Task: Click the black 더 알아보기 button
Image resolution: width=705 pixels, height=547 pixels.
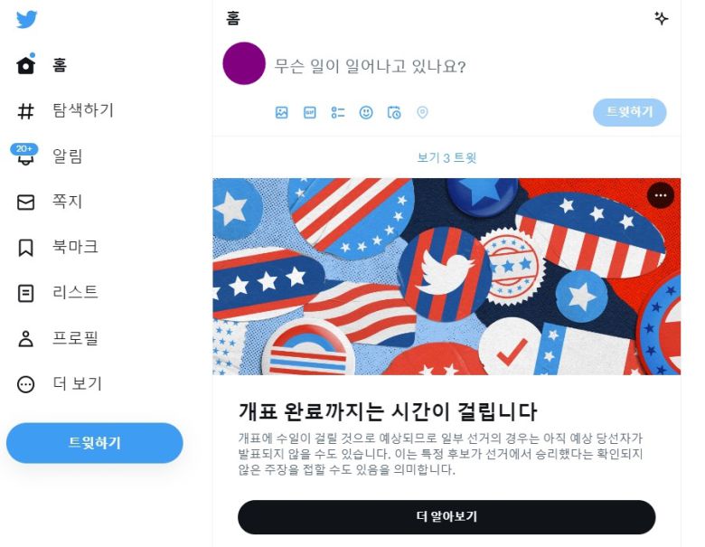Action: click(x=446, y=517)
